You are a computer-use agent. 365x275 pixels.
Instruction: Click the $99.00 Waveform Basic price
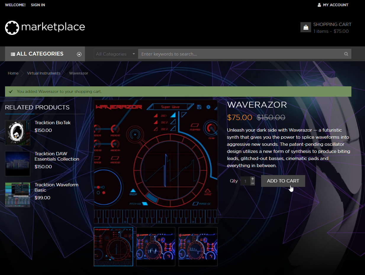click(42, 198)
